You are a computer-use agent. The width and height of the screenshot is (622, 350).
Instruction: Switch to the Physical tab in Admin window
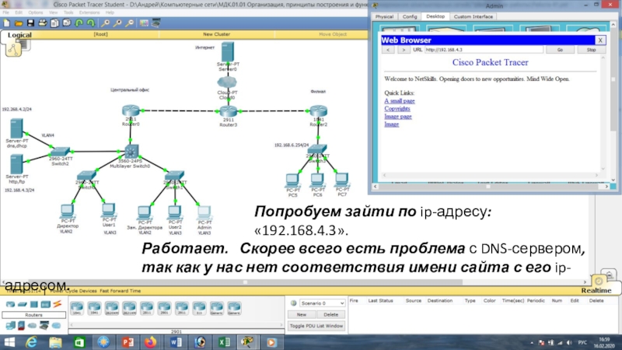pyautogui.click(x=384, y=16)
